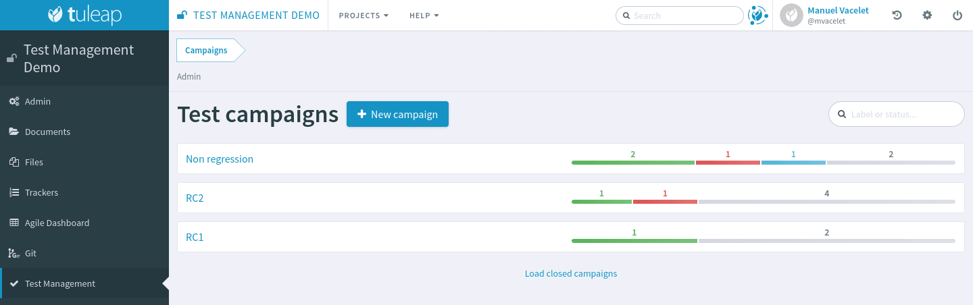Expand the HELP dropdown menu
Viewport: 973px width, 305px height.
coord(424,16)
